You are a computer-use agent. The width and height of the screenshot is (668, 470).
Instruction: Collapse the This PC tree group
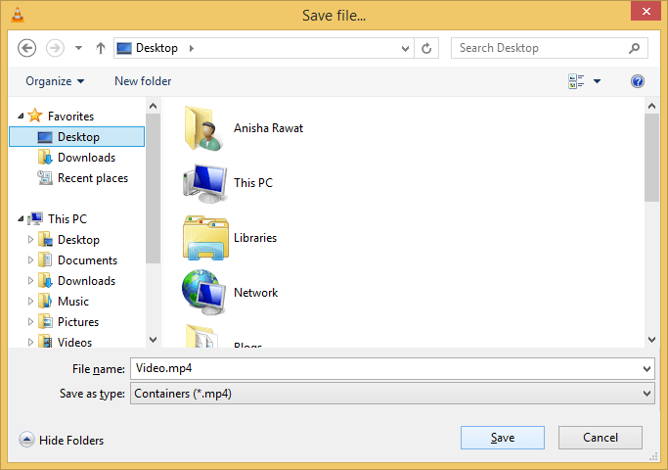click(21, 218)
